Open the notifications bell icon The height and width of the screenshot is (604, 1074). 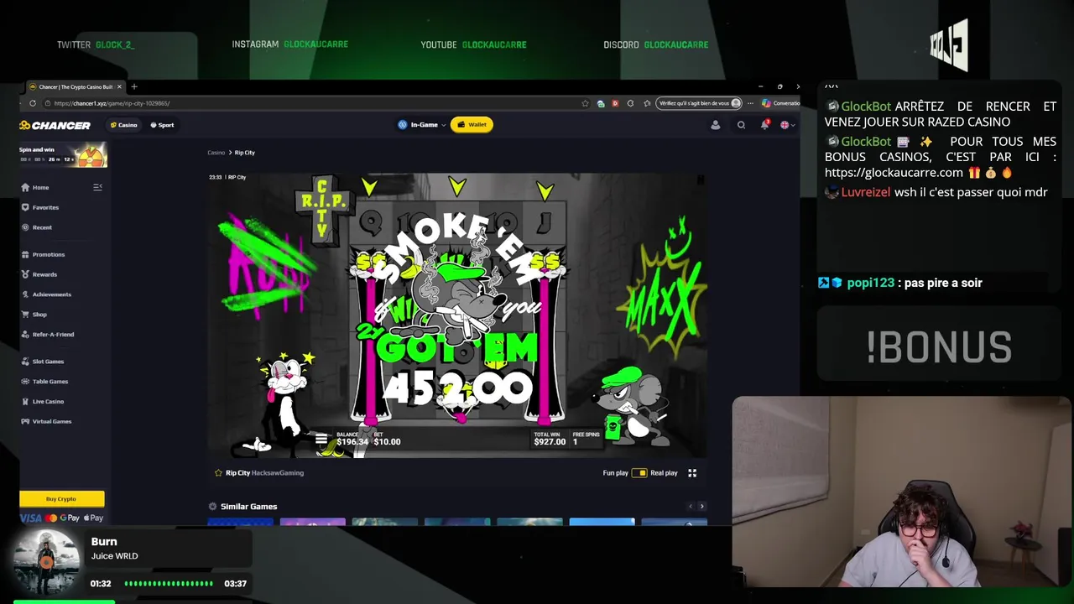(x=764, y=125)
